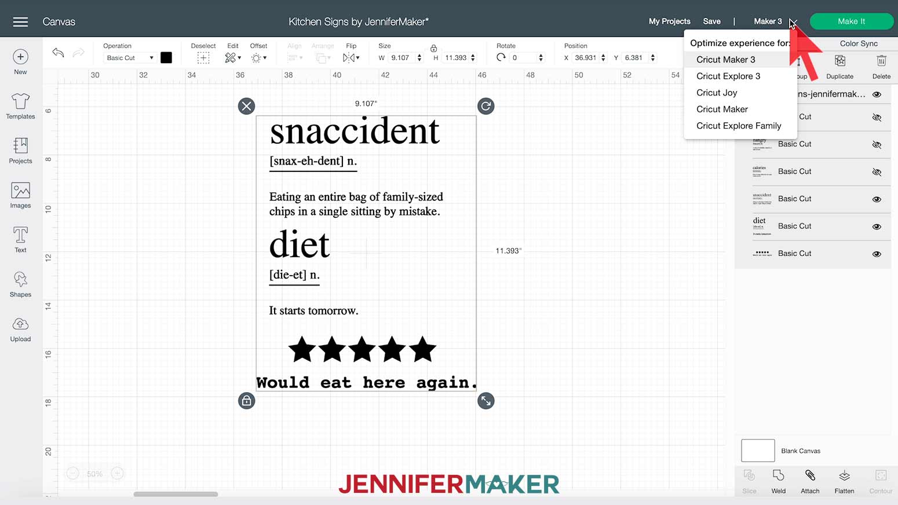Select the Text tool

[x=20, y=240]
